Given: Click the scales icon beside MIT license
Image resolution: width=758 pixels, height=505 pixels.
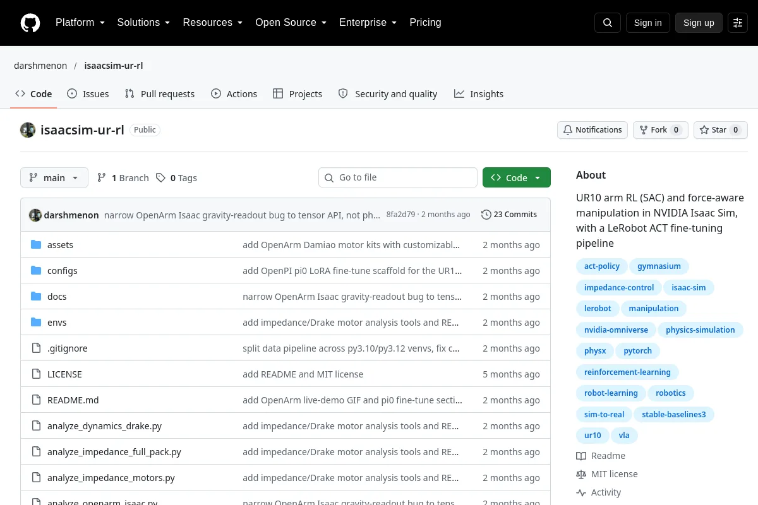Looking at the screenshot, I should pyautogui.click(x=581, y=474).
